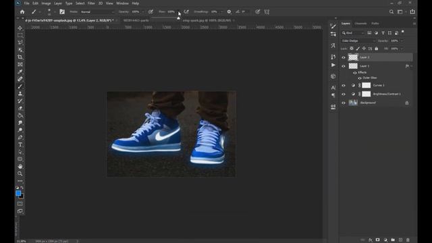Select the Hand tool
Image resolution: width=432 pixels, height=243 pixels.
20,167
